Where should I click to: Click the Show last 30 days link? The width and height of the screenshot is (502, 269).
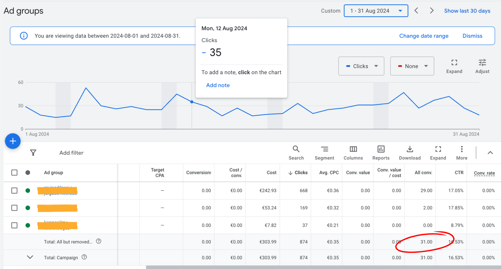tap(467, 11)
